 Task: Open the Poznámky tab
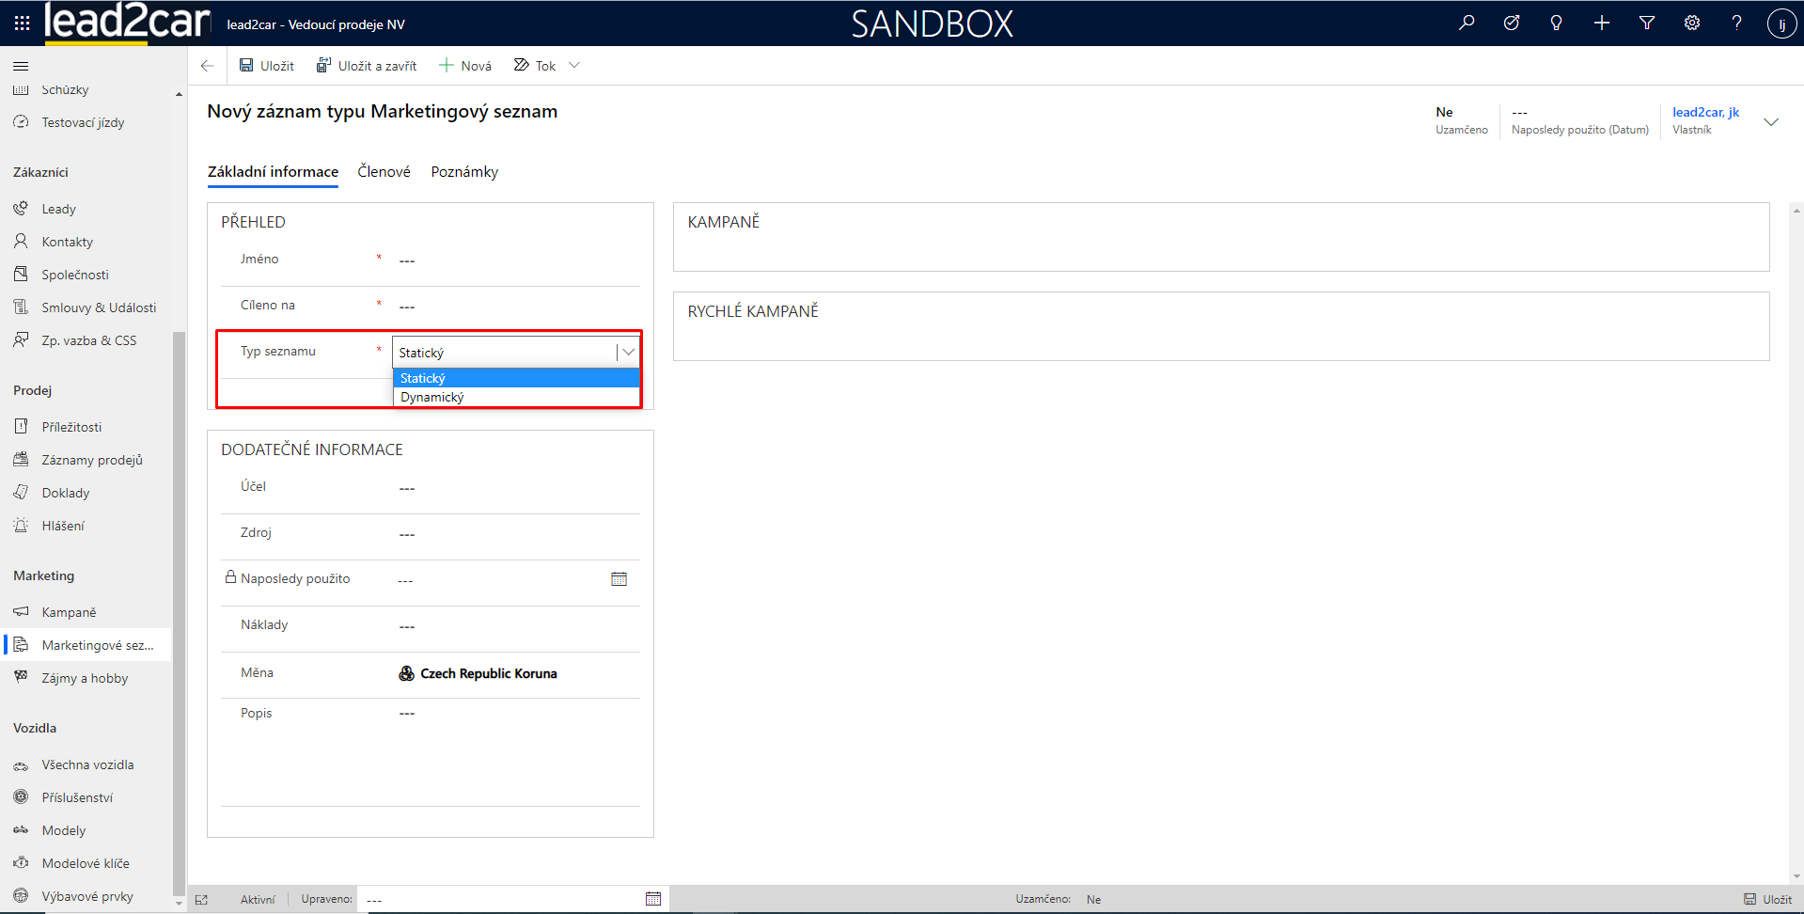coord(464,172)
